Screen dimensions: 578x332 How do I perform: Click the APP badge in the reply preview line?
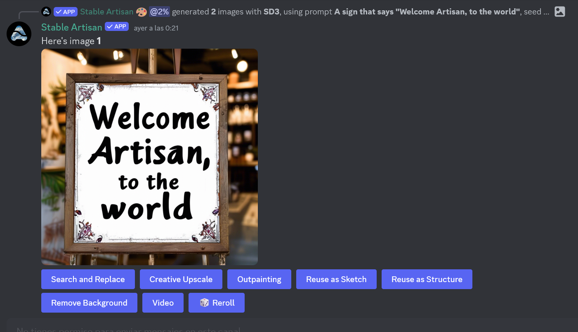(65, 12)
